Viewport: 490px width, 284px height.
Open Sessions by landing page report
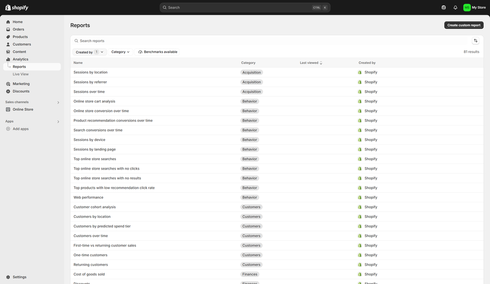point(95,150)
